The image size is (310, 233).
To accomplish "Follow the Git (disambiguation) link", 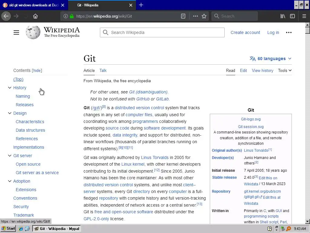I will pyautogui.click(x=148, y=92).
